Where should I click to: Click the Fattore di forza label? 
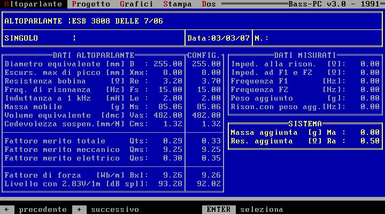tap(43, 175)
